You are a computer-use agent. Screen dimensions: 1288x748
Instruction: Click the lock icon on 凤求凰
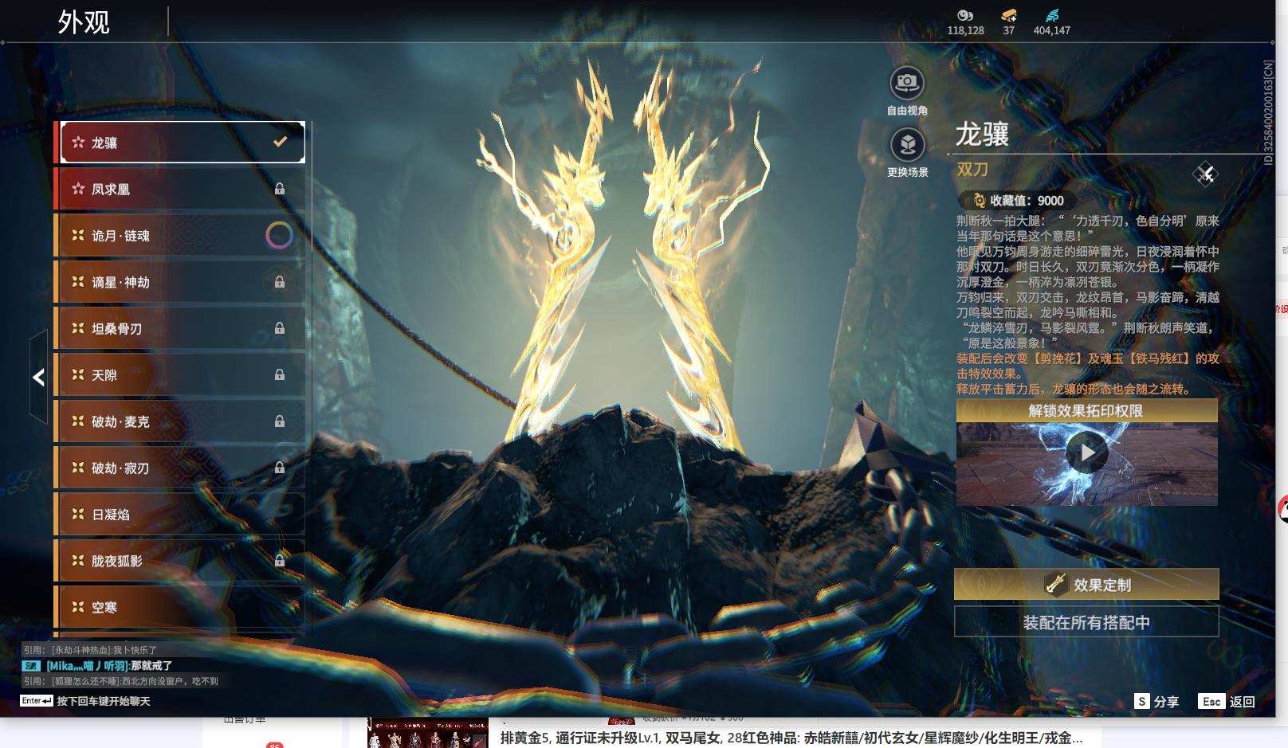(x=280, y=189)
